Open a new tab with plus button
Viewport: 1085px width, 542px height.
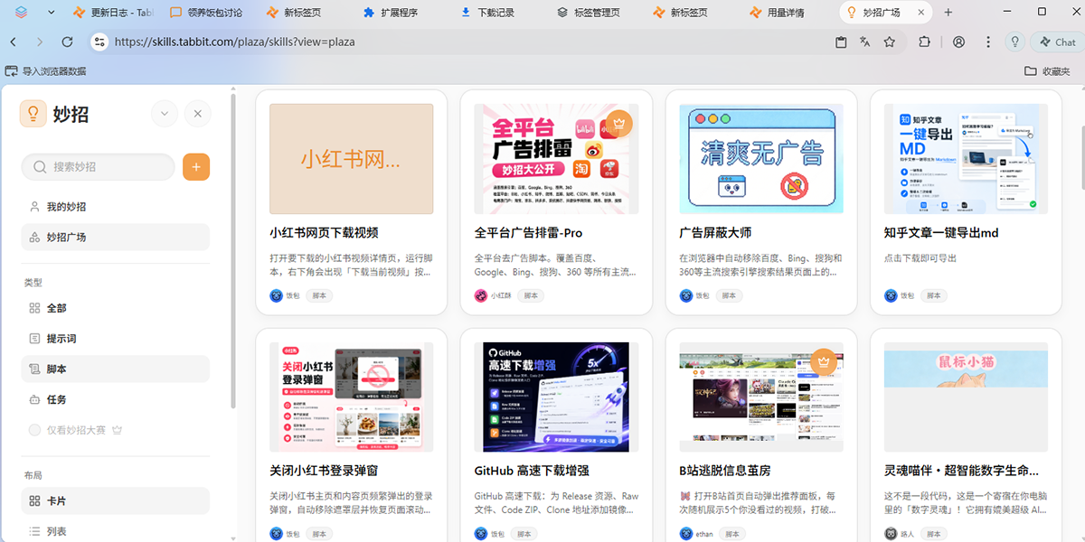(948, 13)
